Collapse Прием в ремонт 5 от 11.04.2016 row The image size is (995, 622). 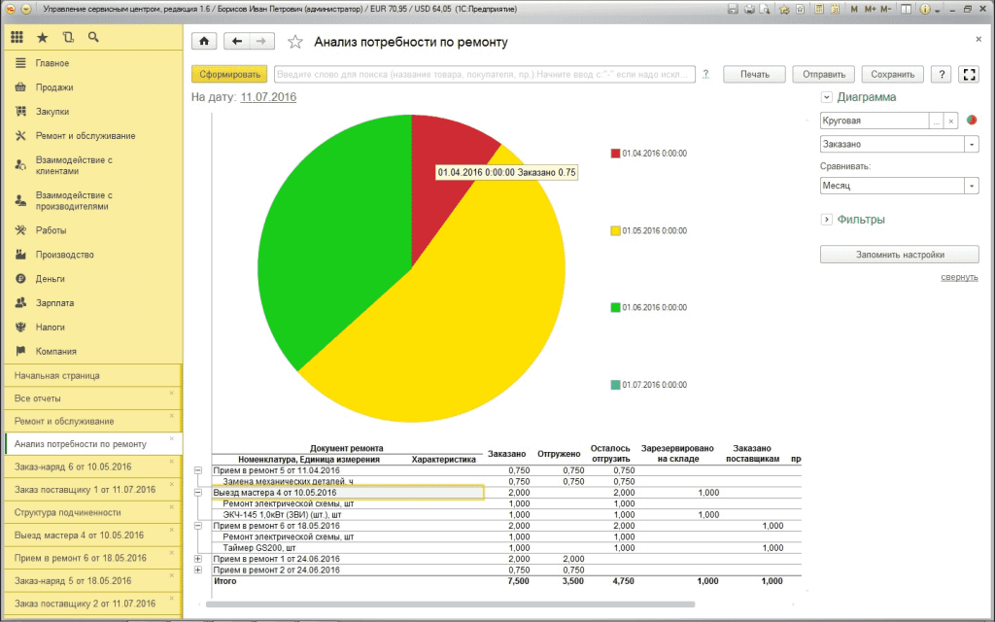(198, 471)
